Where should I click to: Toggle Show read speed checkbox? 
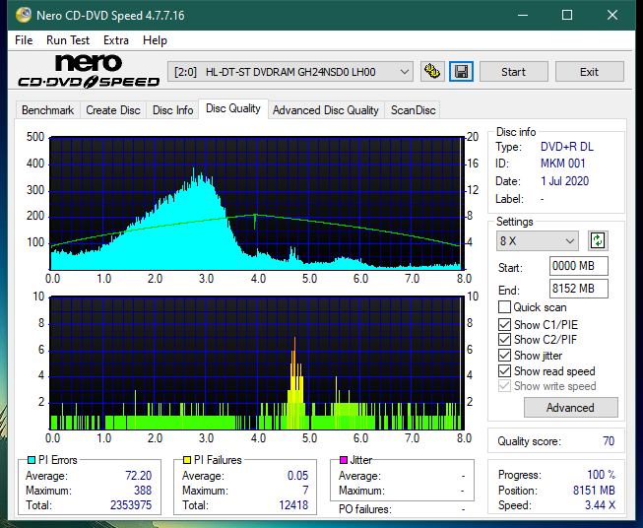click(x=504, y=370)
